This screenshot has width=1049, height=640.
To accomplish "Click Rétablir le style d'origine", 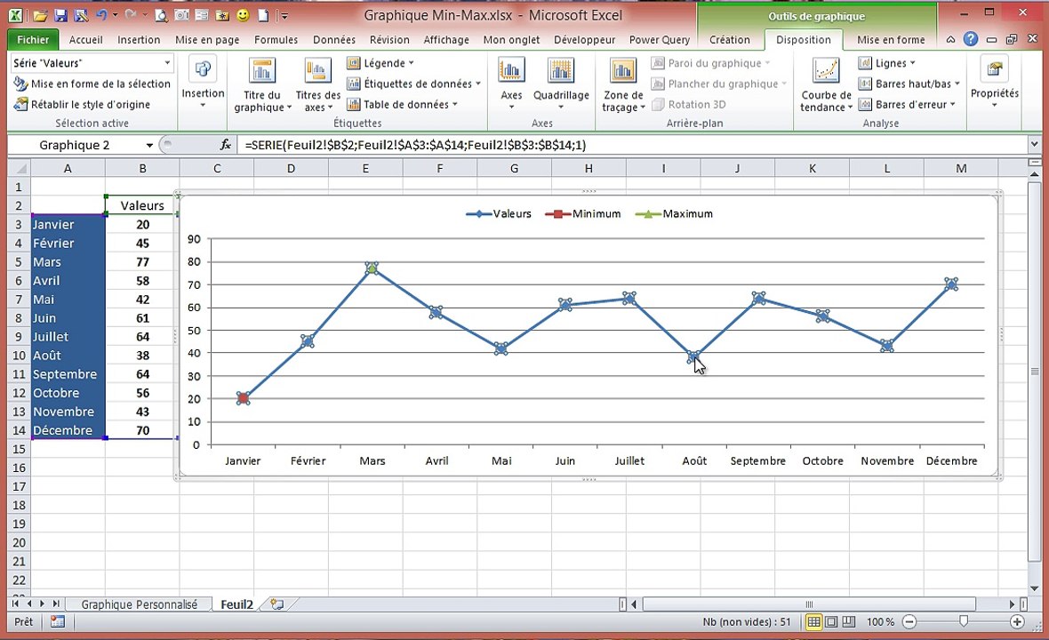I will (x=82, y=104).
